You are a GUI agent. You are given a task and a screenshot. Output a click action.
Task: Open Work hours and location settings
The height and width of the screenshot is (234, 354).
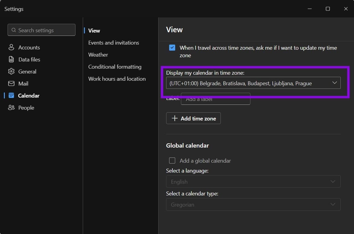coord(117,79)
